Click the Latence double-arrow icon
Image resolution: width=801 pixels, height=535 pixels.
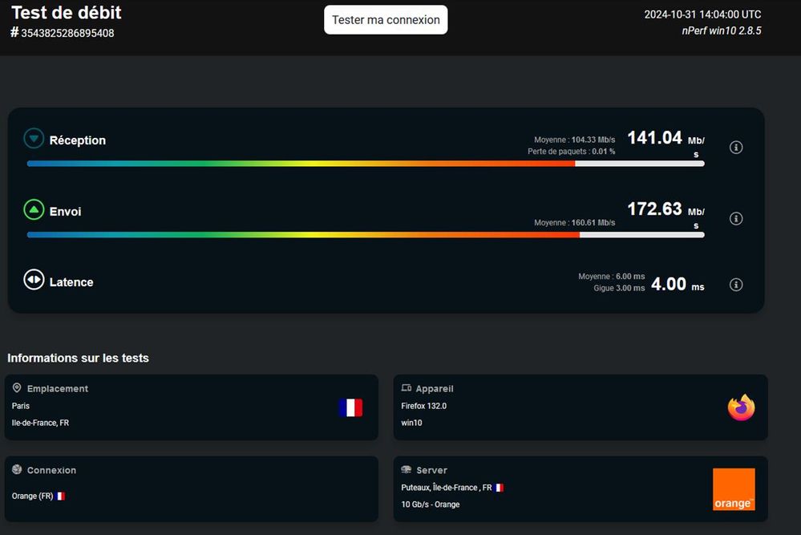(34, 281)
